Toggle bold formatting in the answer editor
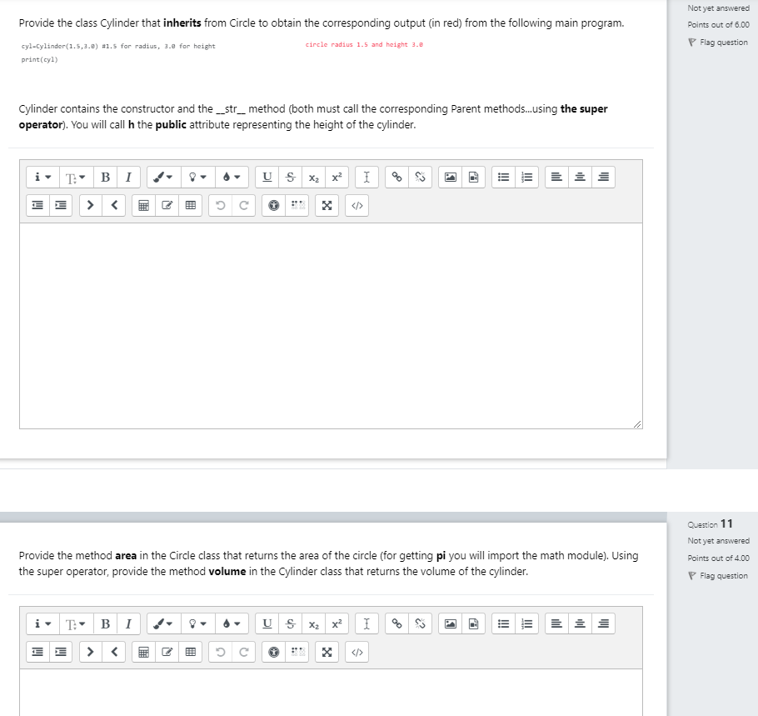Screen dimensions: 758x716 point(105,177)
